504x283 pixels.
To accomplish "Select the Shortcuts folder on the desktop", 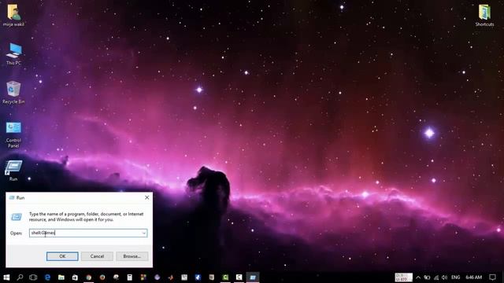I will (484, 15).
